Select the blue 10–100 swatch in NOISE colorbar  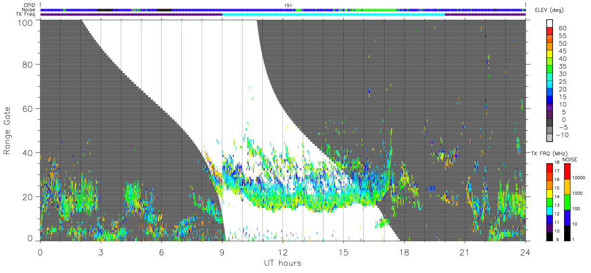point(567,217)
